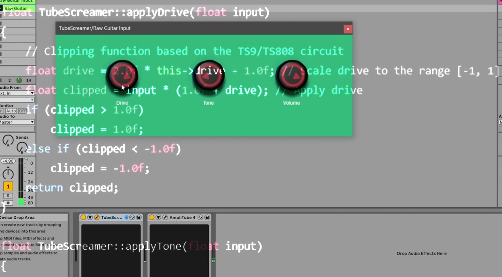Fold the TubeScreamer device with the triangle
Image resolution: width=502 pixels, height=277 pixels.
click(90, 217)
